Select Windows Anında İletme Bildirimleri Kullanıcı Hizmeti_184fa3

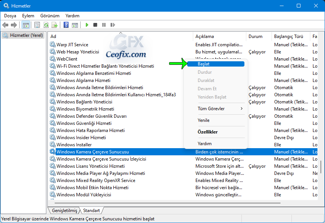[116, 95]
